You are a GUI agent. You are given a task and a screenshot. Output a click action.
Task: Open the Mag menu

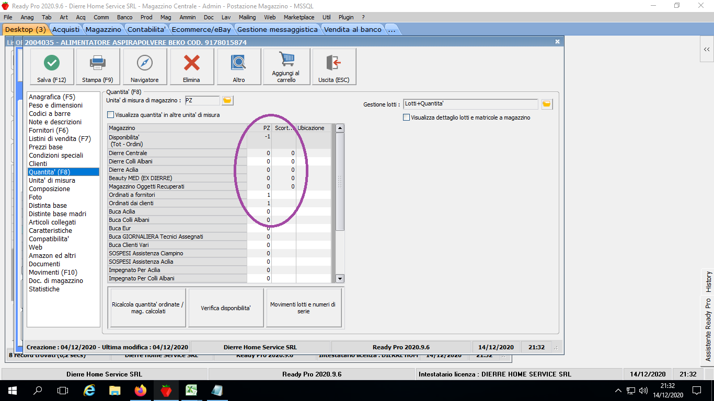coord(166,17)
